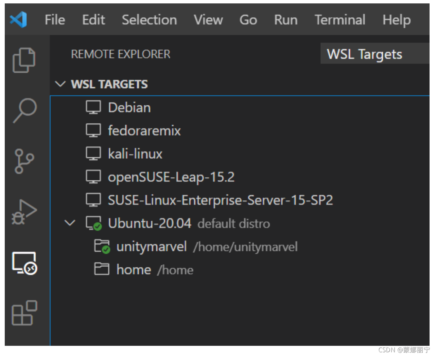Click the /home/unitymarvel path text
Viewport: 435px width, 356px height.
pyautogui.click(x=245, y=247)
